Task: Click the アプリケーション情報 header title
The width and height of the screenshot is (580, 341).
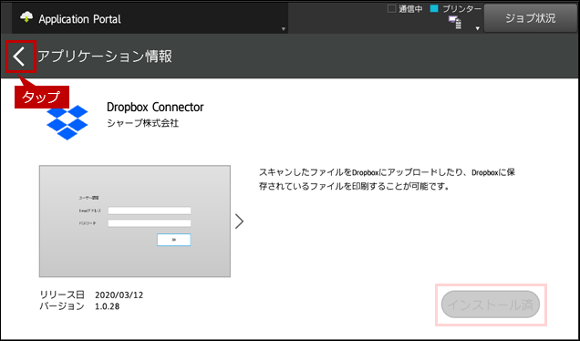Action: click(105, 57)
